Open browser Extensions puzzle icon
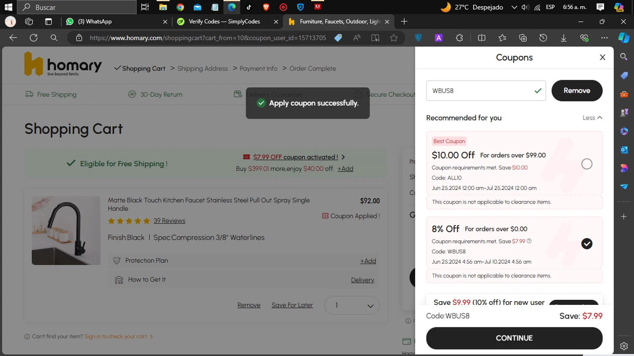 [459, 38]
